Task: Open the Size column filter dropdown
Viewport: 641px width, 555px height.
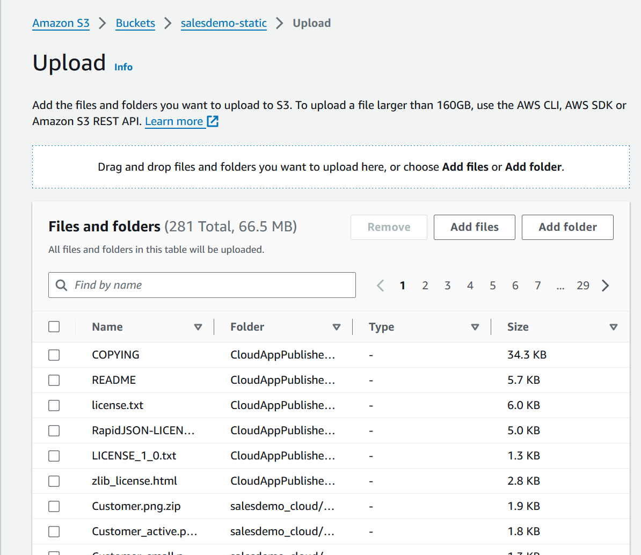Action: 614,326
